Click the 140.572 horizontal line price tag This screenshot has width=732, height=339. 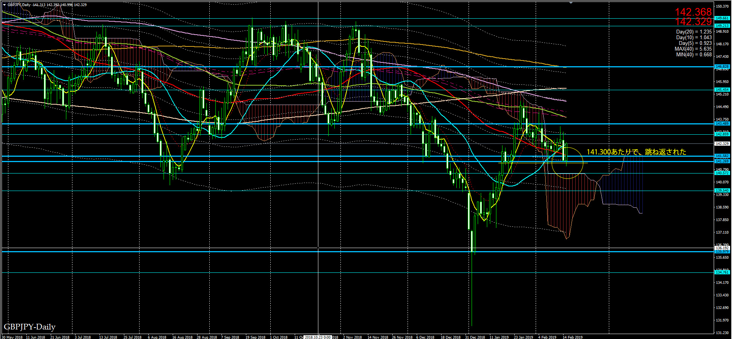[722, 173]
